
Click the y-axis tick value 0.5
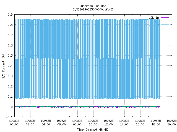click(x=10, y=56)
